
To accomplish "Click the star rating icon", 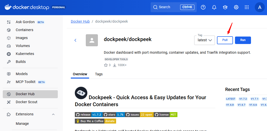I will click(106, 65).
